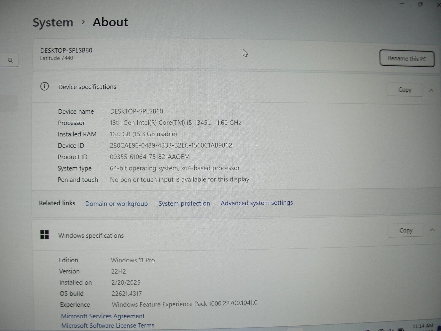Select the Windows Feature Experience Pack text

(x=185, y=304)
